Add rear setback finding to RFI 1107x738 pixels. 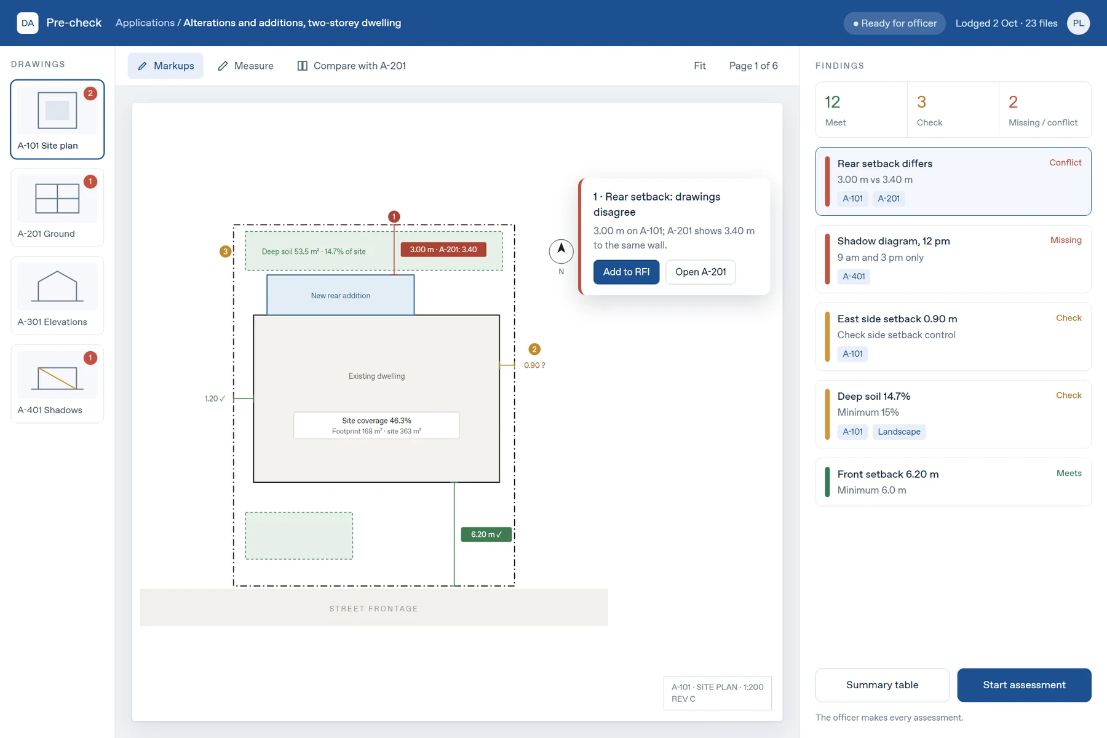(626, 272)
